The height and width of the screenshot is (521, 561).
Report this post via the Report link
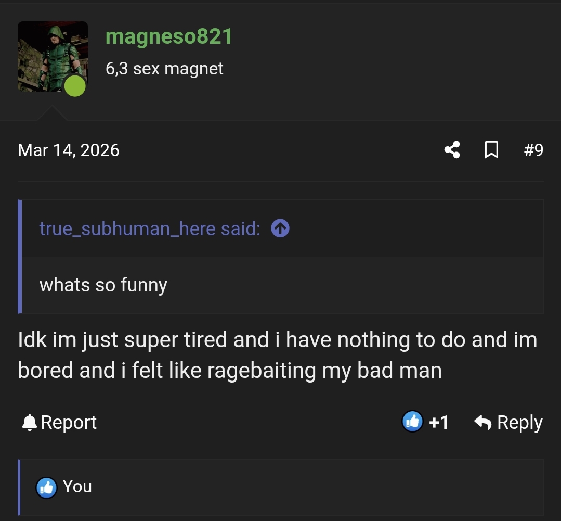[69, 422]
